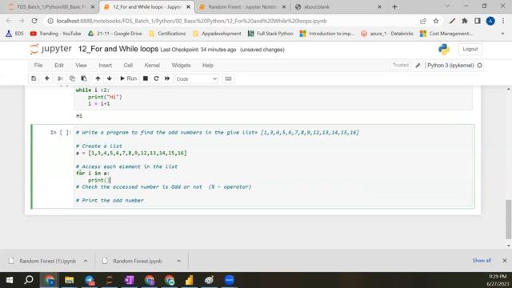Restart kernel and run all cells
Image resolution: width=512 pixels, height=288 pixels.
coord(167,78)
